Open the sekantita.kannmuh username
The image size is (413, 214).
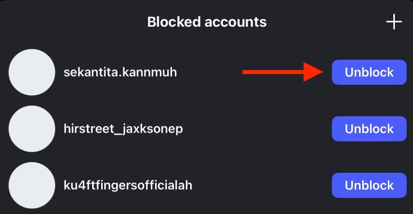tap(120, 72)
